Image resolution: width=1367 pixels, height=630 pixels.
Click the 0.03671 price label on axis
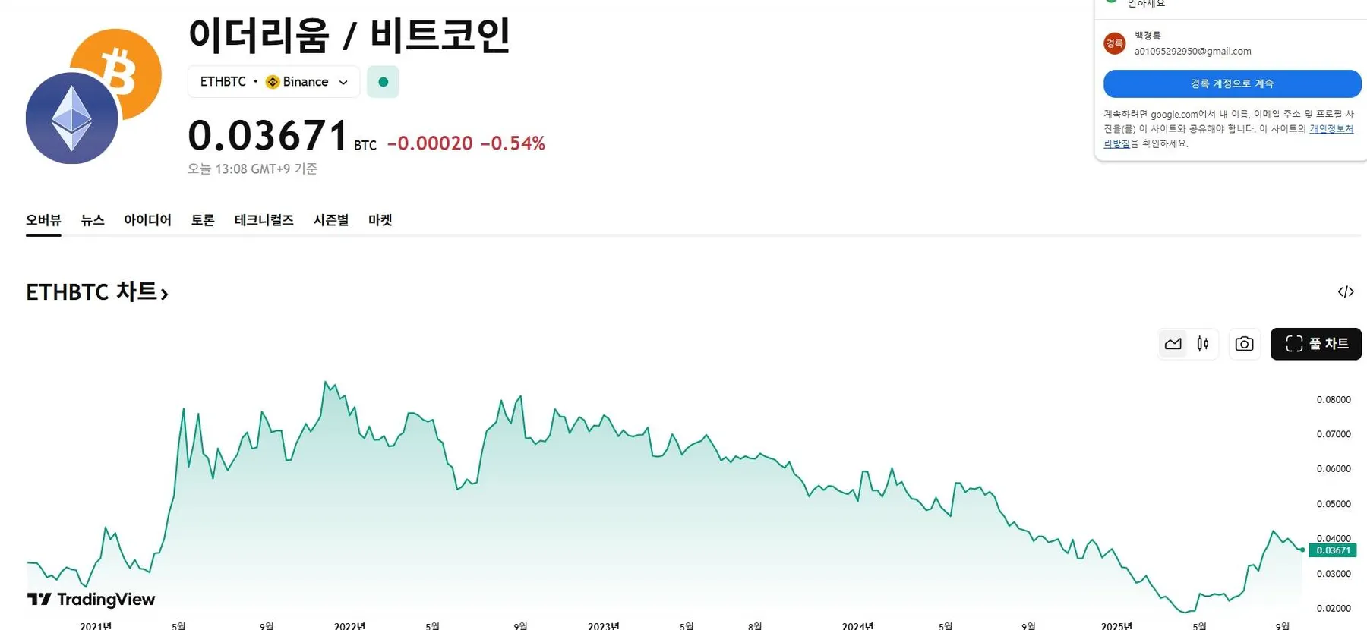click(1333, 550)
